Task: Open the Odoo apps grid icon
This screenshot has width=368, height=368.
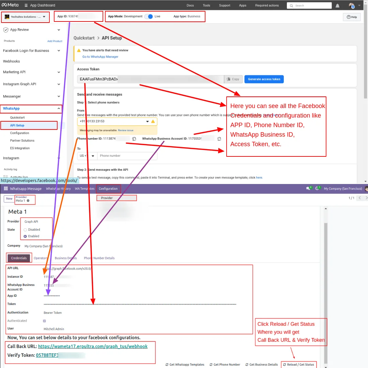Action: click(6, 189)
